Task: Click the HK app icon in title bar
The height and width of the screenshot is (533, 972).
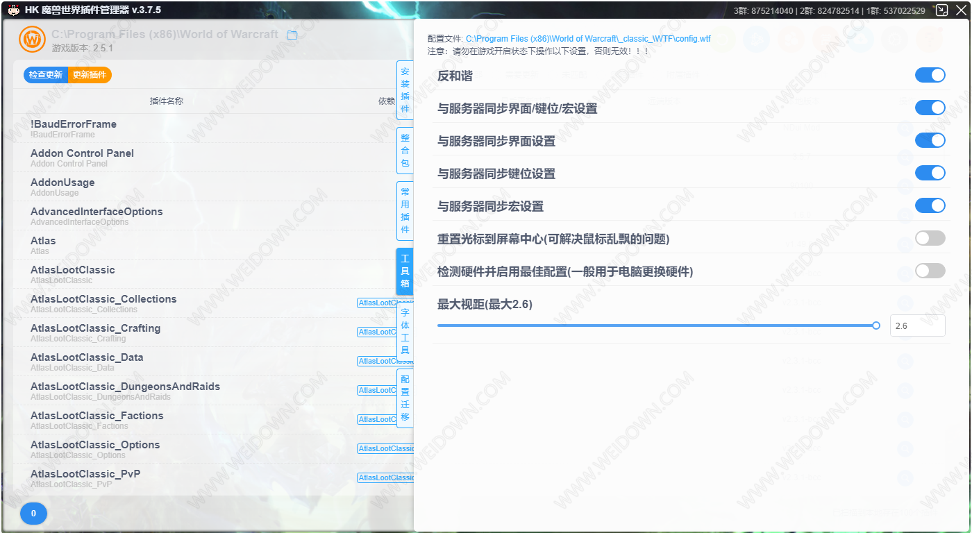Action: click(13, 10)
